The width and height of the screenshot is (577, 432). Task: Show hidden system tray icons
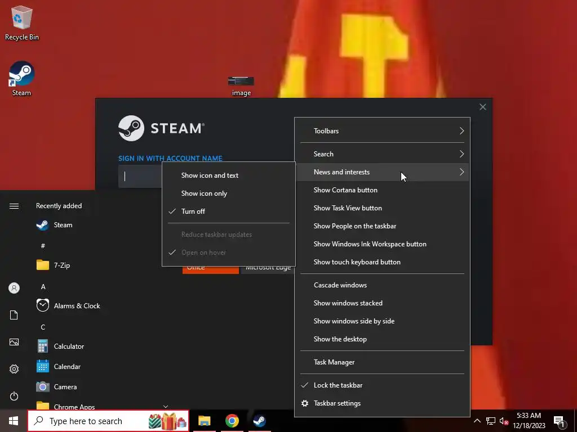(477, 421)
